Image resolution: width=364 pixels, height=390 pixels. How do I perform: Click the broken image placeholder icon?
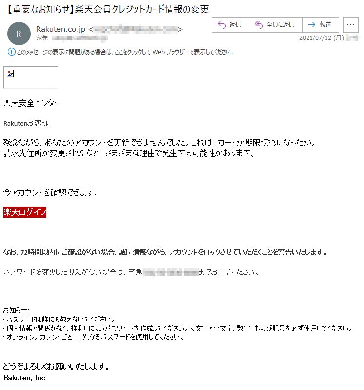tap(10, 74)
